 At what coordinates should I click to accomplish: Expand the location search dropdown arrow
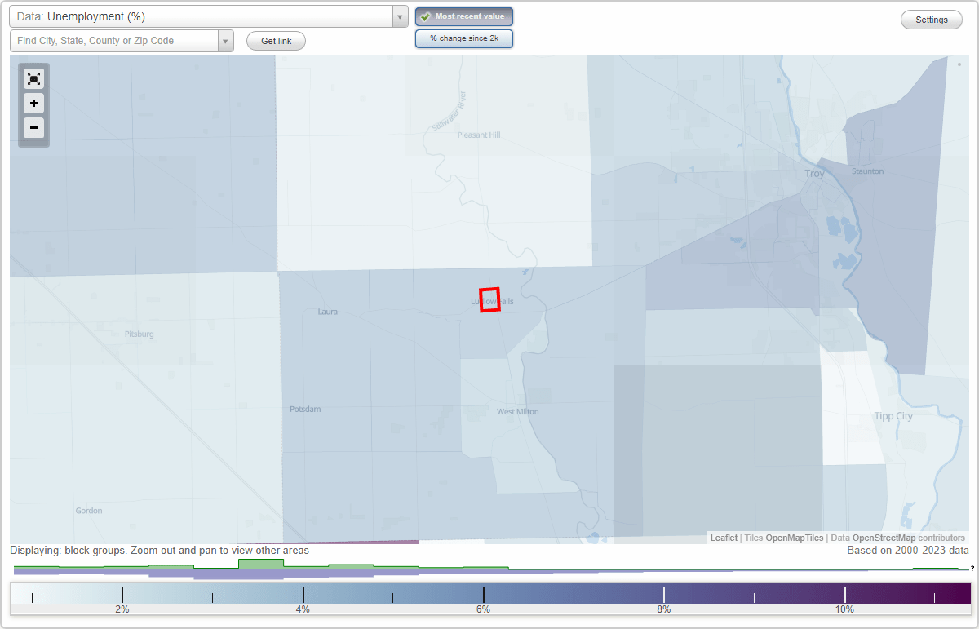click(226, 41)
